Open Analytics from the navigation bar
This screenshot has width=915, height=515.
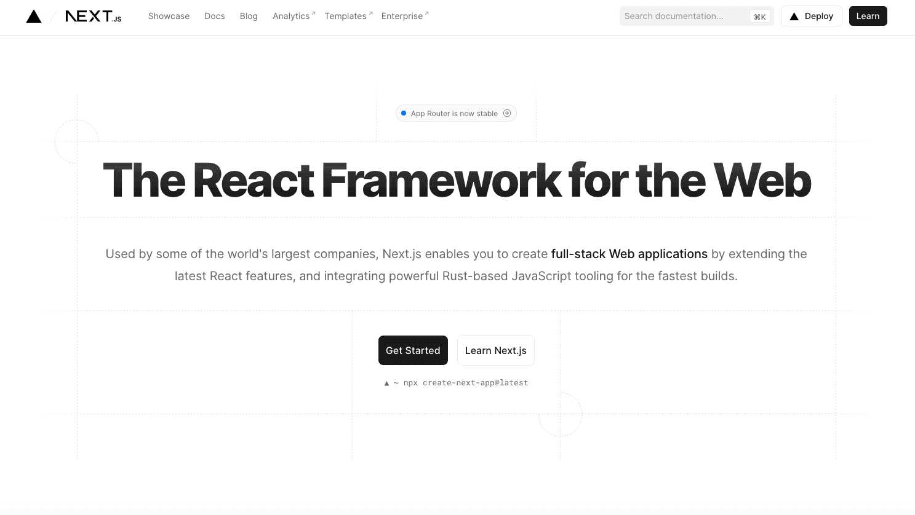290,16
